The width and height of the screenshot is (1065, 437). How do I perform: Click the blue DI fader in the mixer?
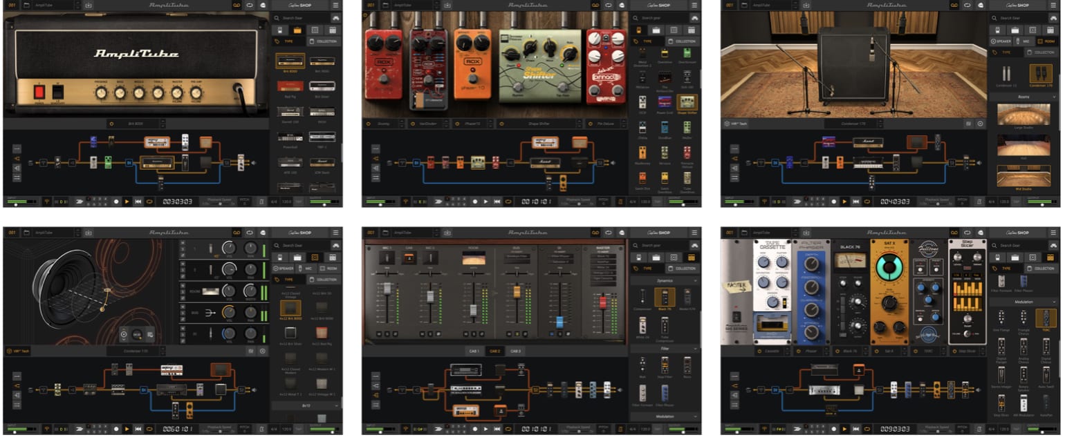click(x=559, y=322)
